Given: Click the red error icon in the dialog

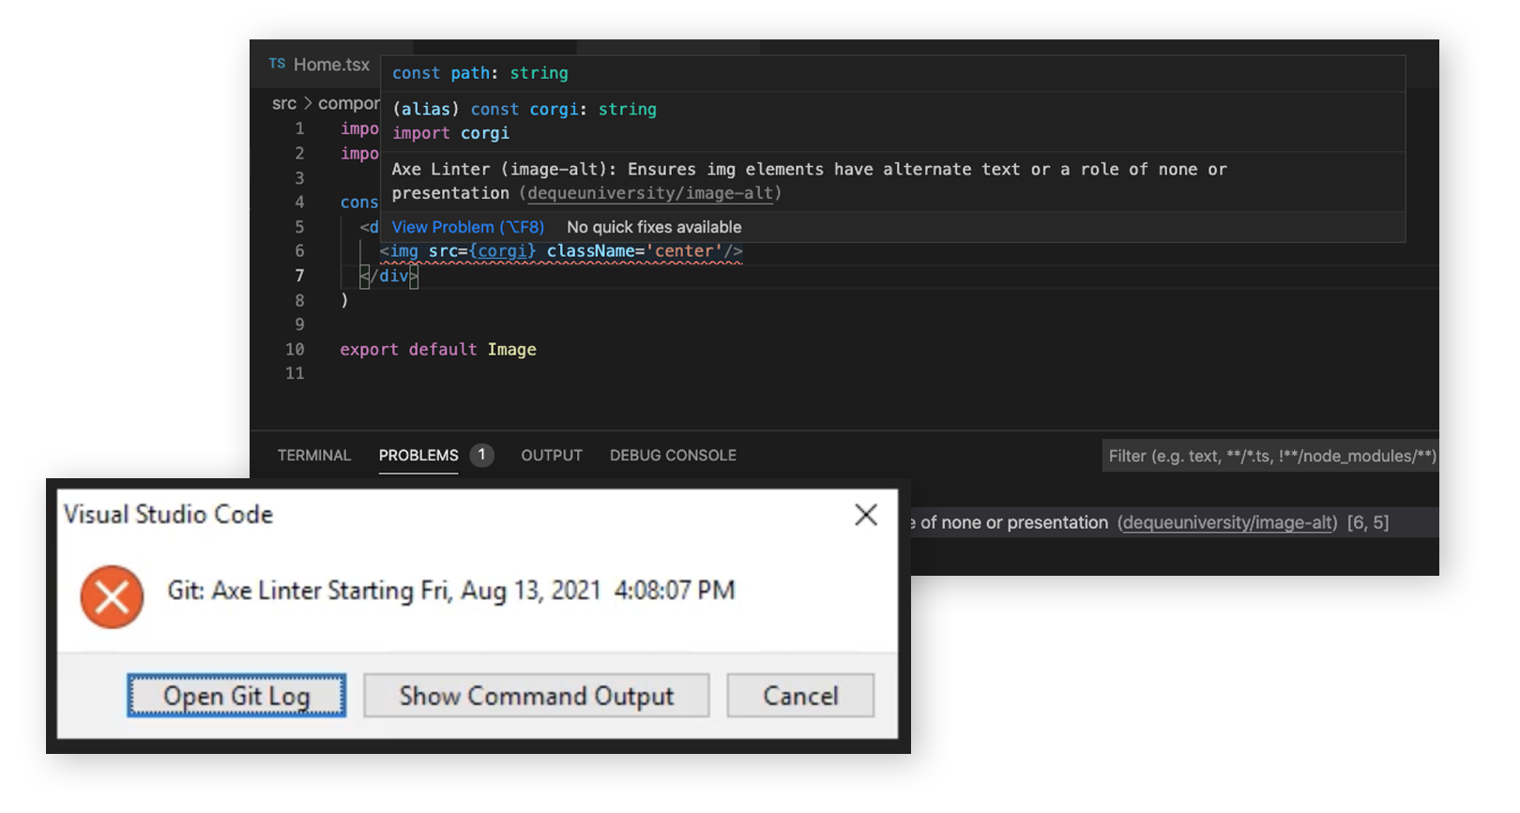Looking at the screenshot, I should pos(112,597).
